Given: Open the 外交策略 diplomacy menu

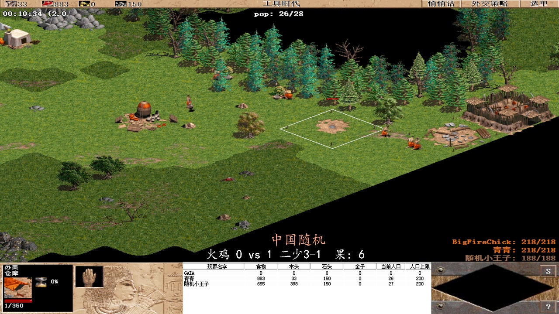Looking at the screenshot, I should [x=490, y=3].
